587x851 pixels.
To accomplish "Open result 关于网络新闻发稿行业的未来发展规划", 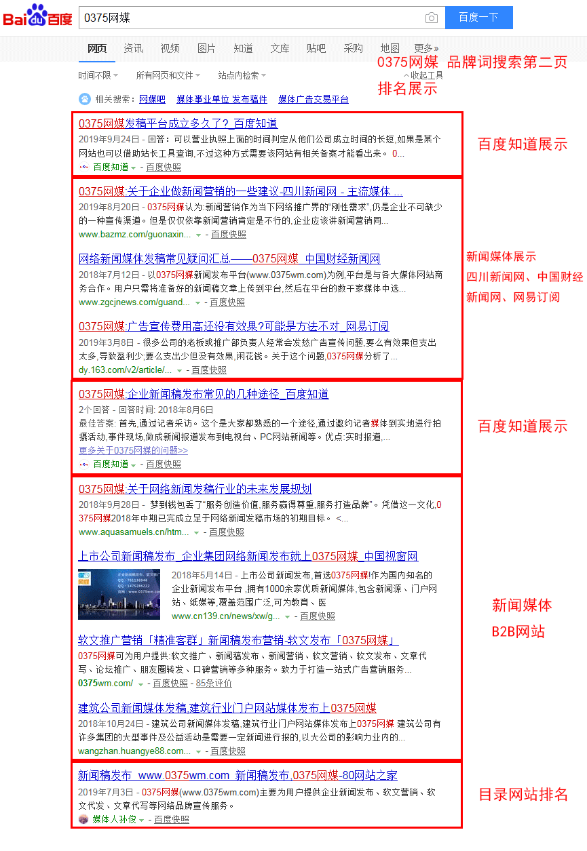I will pos(195,490).
